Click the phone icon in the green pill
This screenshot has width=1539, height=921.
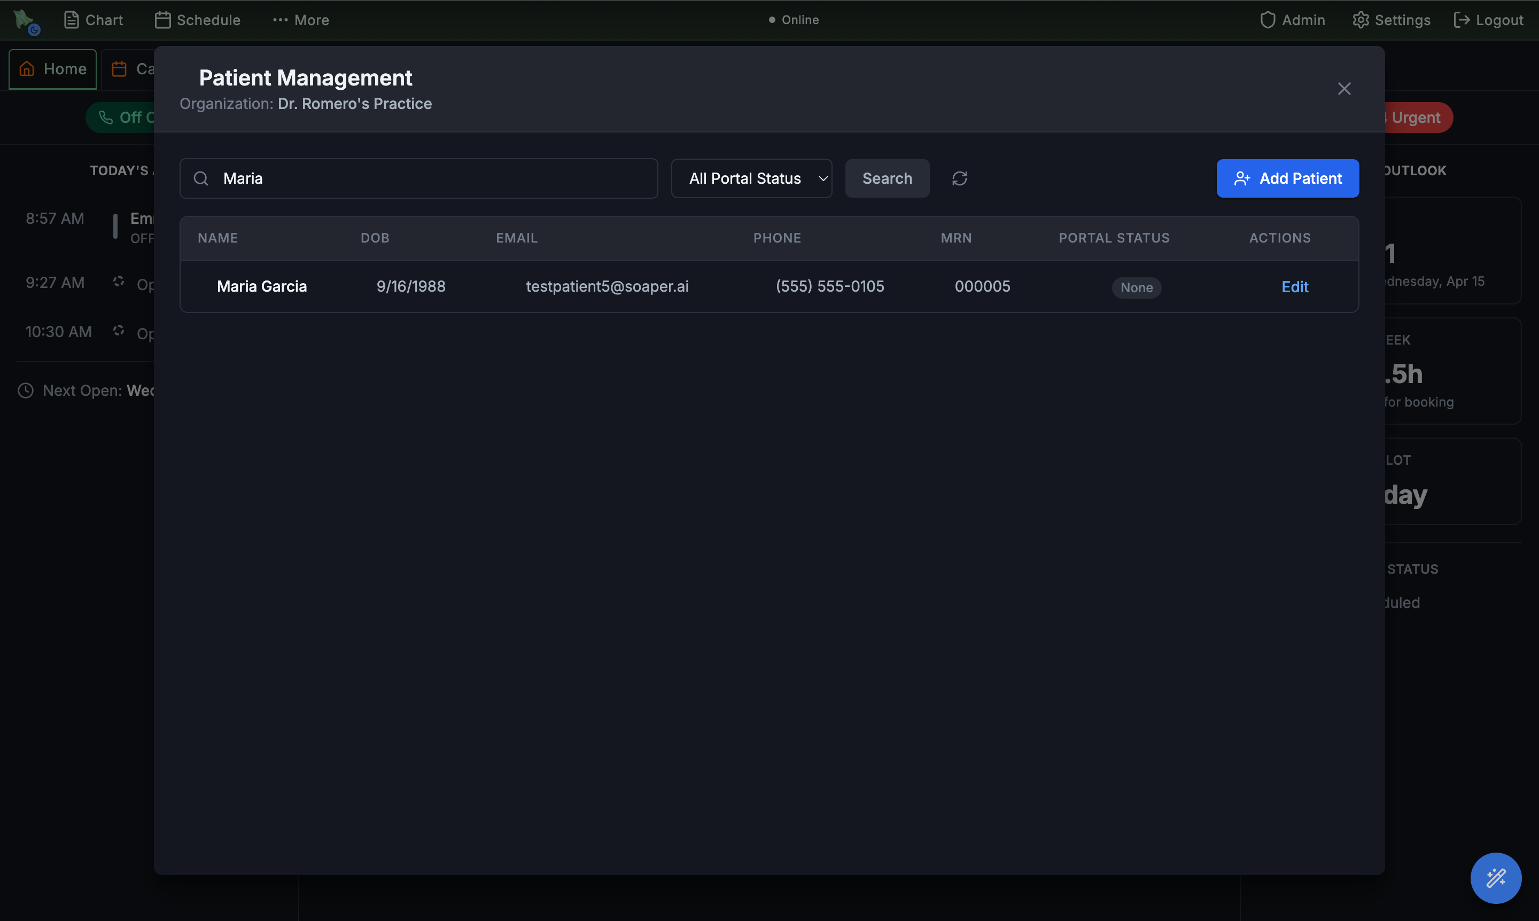pos(106,118)
